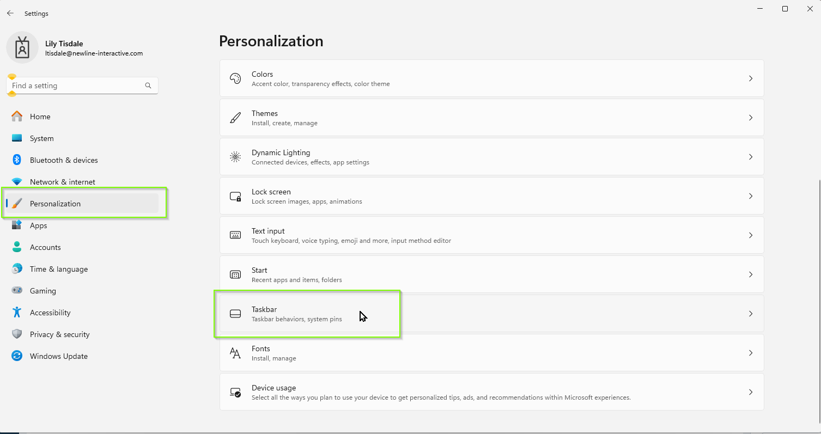Click Lily Tisdale's profile avatar

click(x=22, y=48)
